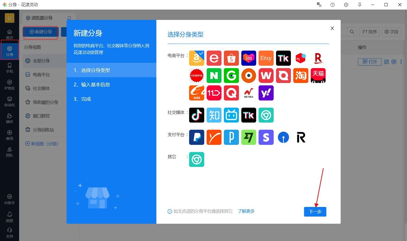407x241 pixels.
Task: Select the Amazon e-commerce platform icon
Action: click(197, 58)
